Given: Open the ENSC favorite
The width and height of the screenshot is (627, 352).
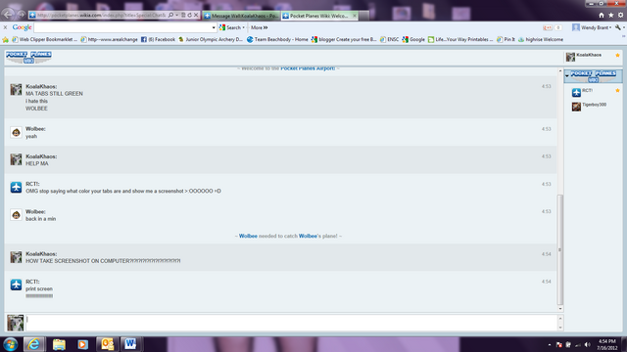Looking at the screenshot, I should 390,39.
